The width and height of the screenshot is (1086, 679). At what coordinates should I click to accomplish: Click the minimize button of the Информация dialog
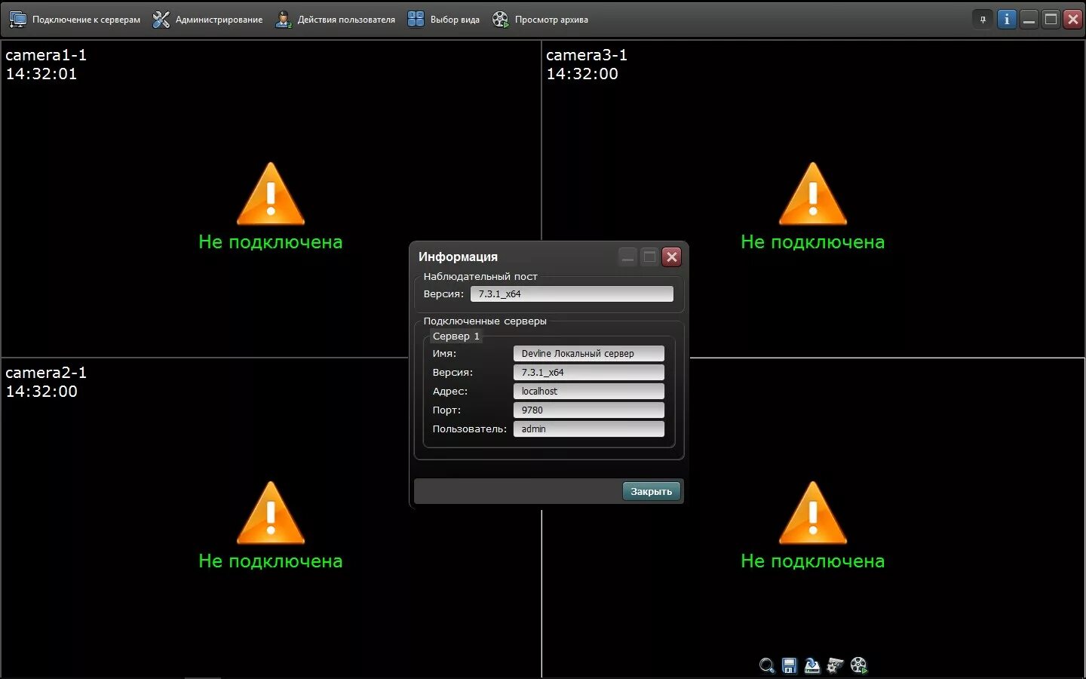pos(627,257)
